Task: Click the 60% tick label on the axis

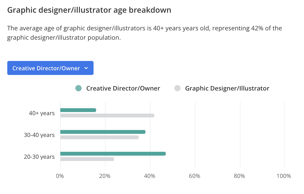Action: (195, 176)
